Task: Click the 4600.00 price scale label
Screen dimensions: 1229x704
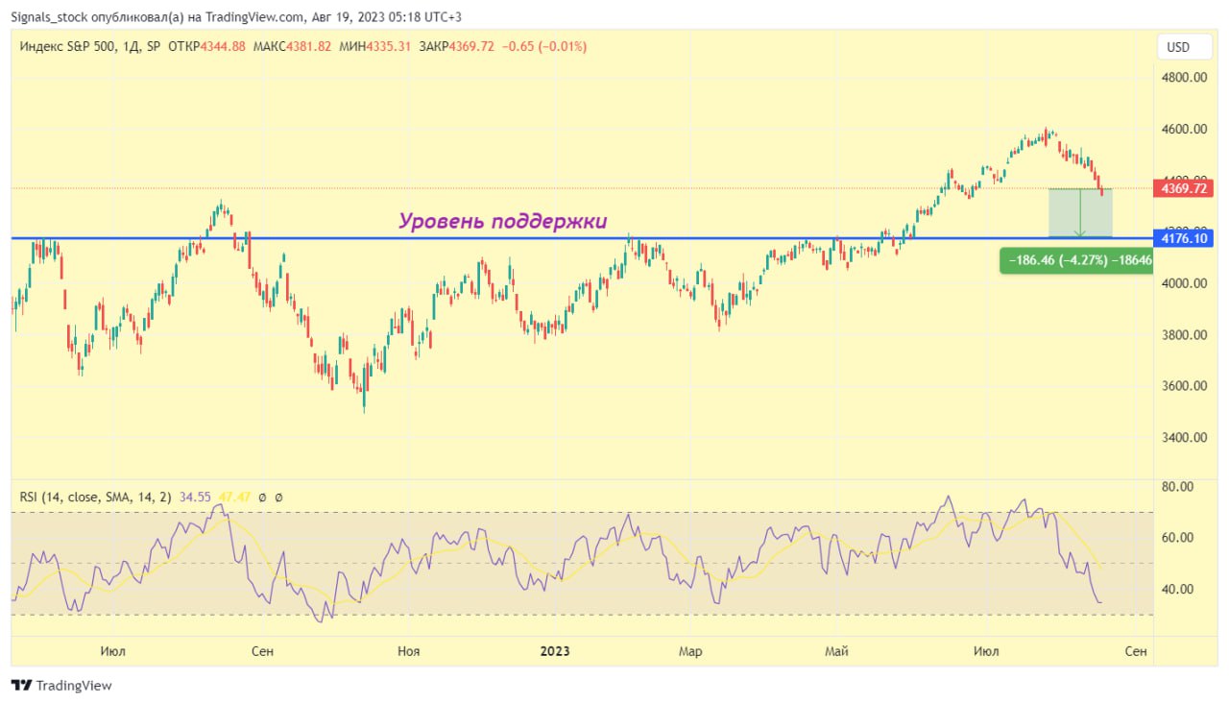Action: pos(1184,129)
